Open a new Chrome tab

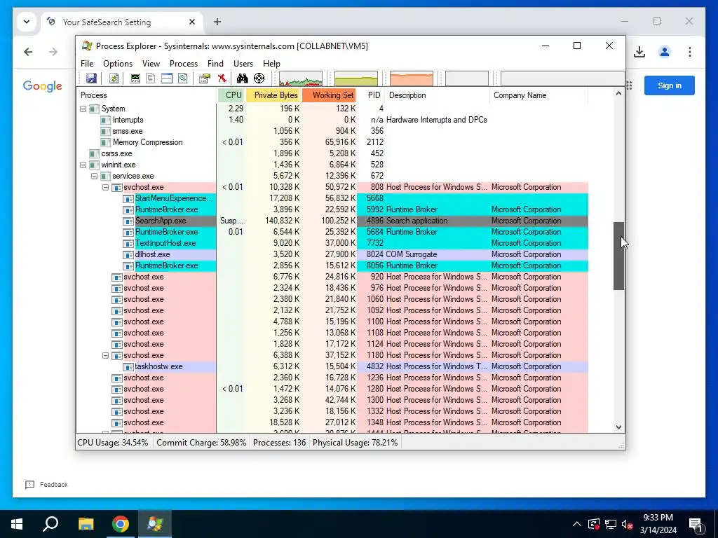point(217,22)
